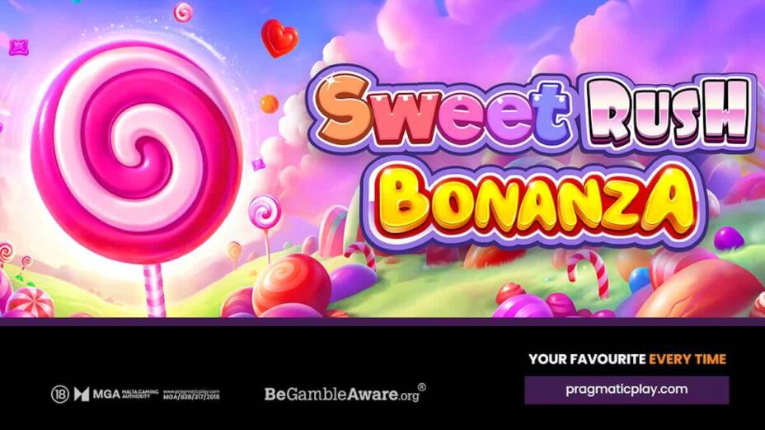Click the small orange candy ball

click(269, 104)
